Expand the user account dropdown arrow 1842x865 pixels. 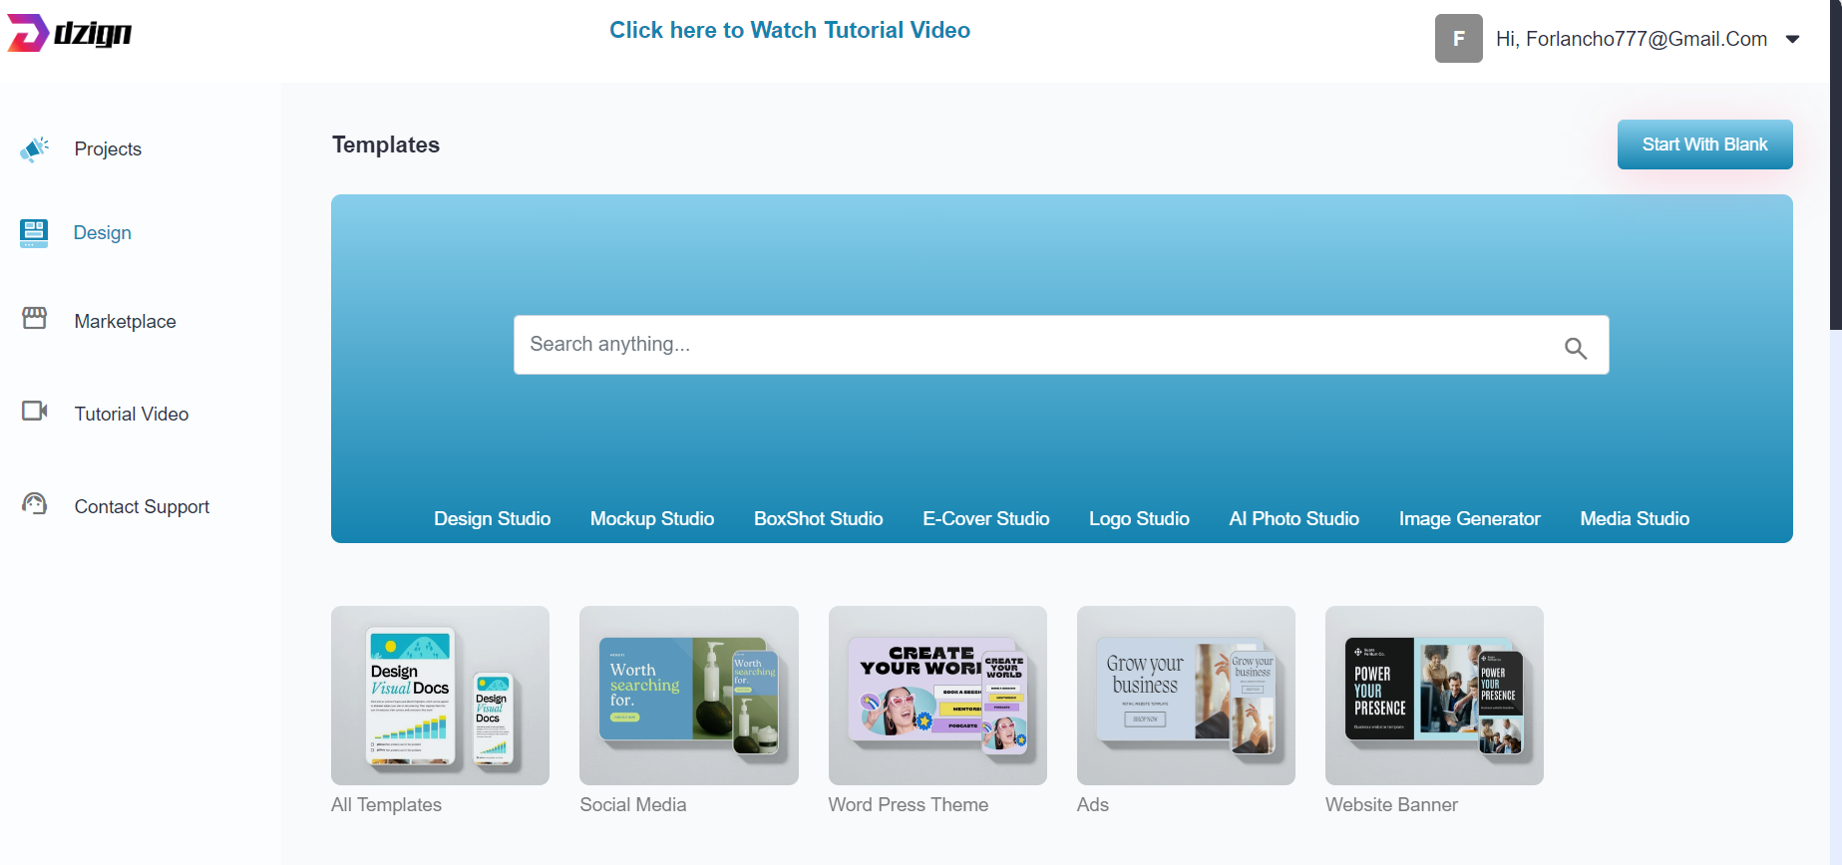(1792, 40)
